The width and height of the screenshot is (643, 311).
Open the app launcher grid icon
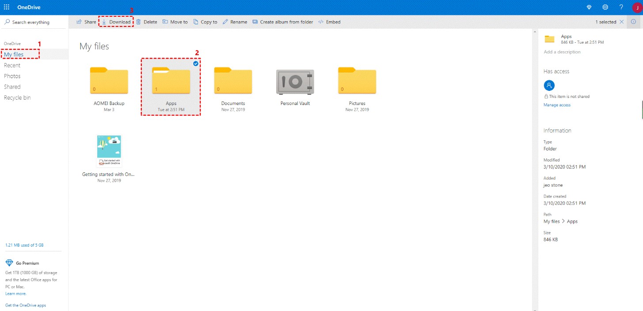coord(7,7)
